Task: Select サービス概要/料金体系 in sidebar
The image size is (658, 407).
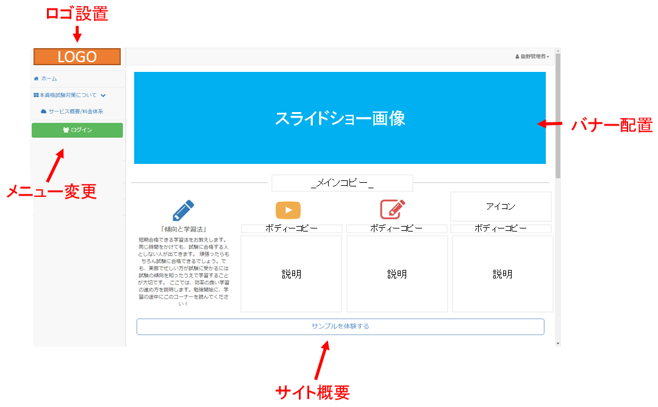Action: [x=76, y=111]
